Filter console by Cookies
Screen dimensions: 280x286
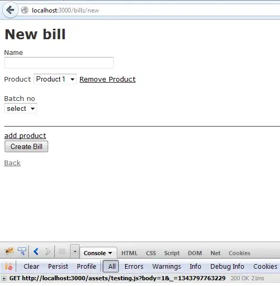pos(265,267)
